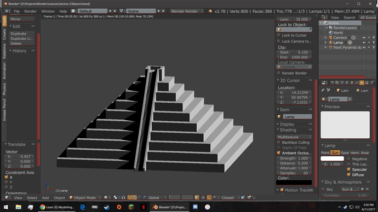Select the Spot lamp type
The width and height of the screenshot is (378, 212).
[345, 152]
